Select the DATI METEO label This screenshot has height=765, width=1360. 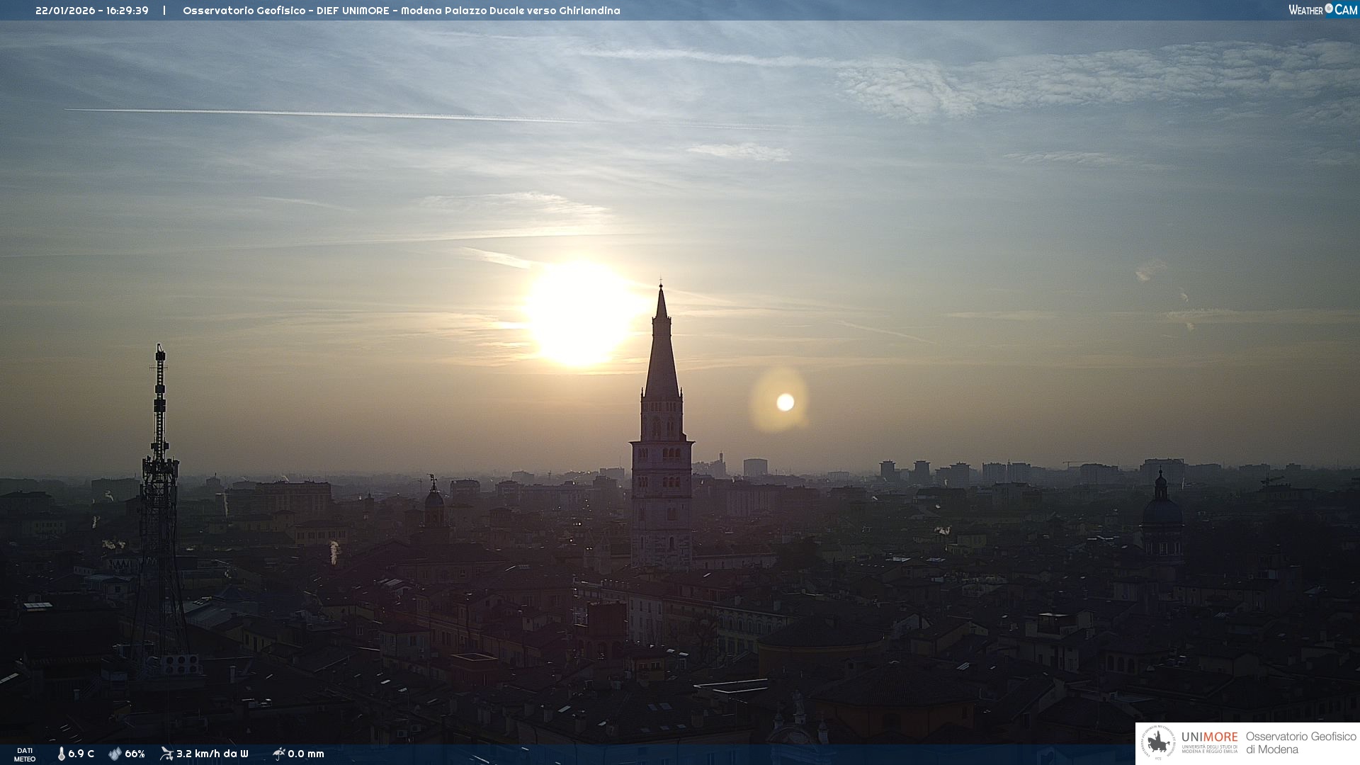pyautogui.click(x=25, y=754)
